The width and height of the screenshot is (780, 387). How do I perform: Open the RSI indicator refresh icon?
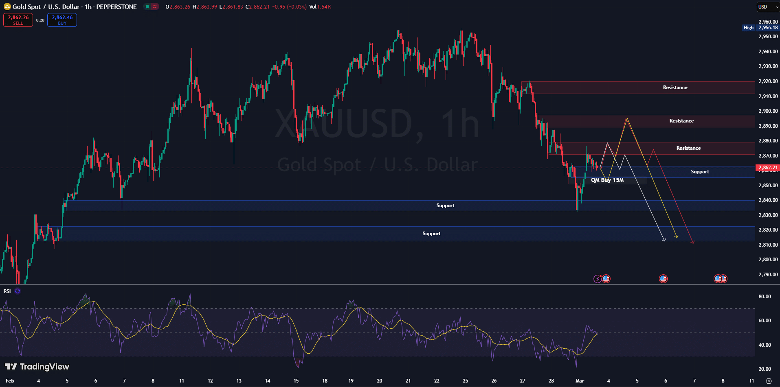tap(18, 291)
